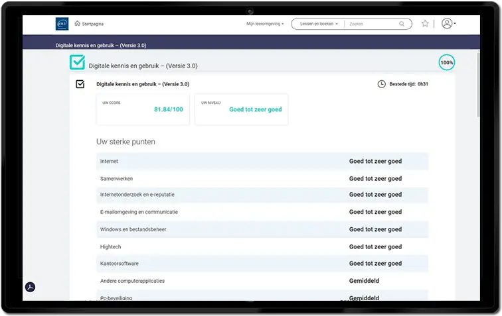Click the ENI logo in header
The height and width of the screenshot is (316, 502).
click(62, 24)
